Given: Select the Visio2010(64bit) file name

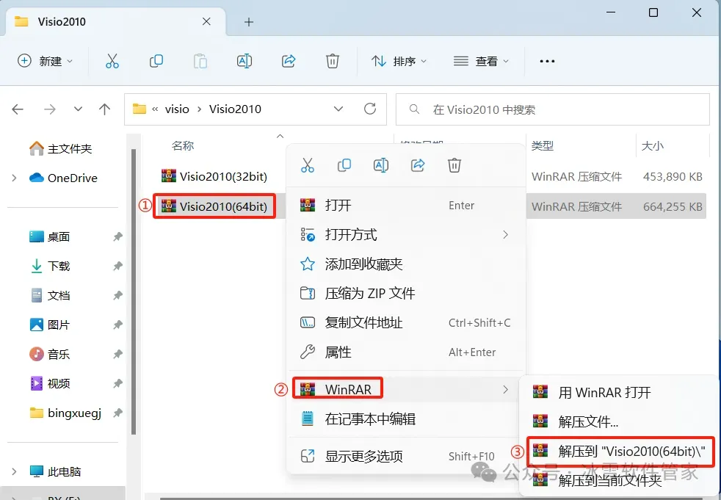Looking at the screenshot, I should (x=223, y=206).
